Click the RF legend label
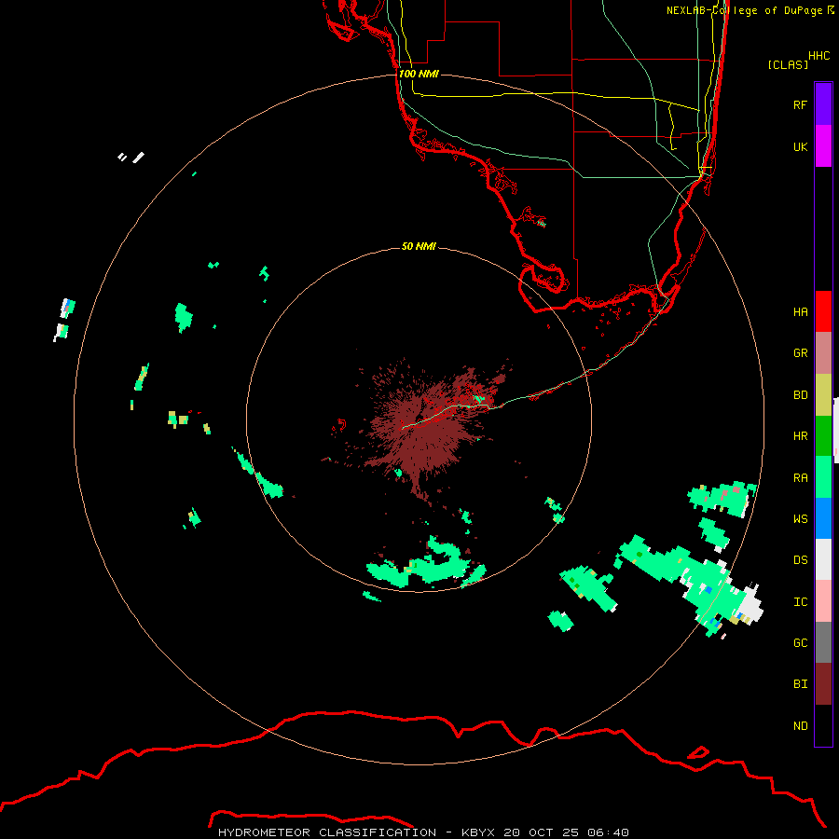The height and width of the screenshot is (839, 839). pos(800,104)
